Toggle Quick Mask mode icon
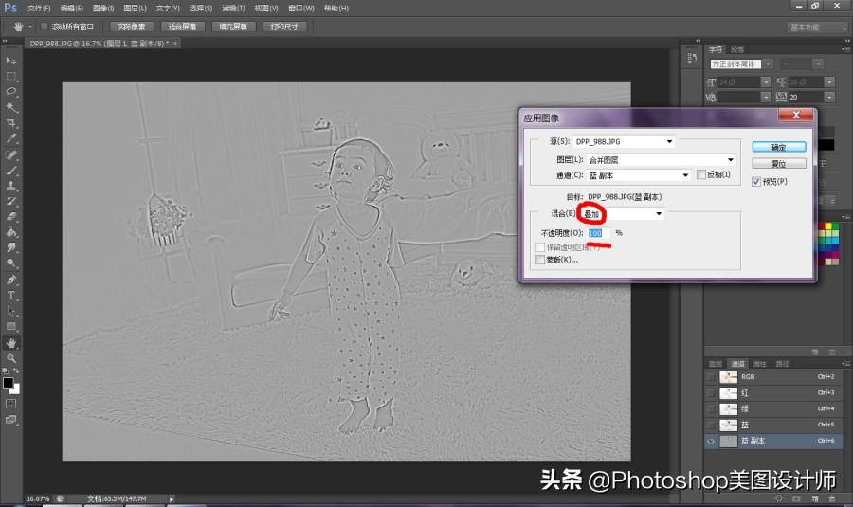 point(10,404)
